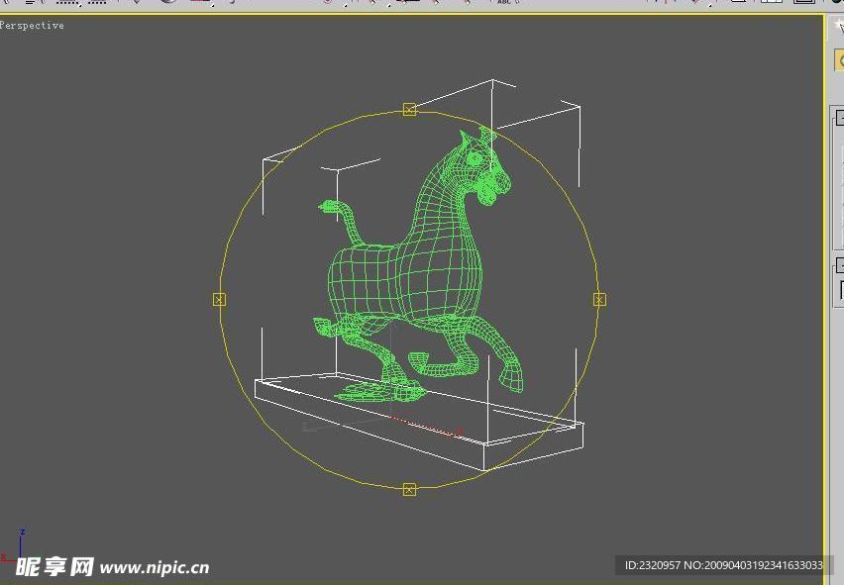
Task: Click the horse's raised front hoof
Action: click(x=512, y=378)
